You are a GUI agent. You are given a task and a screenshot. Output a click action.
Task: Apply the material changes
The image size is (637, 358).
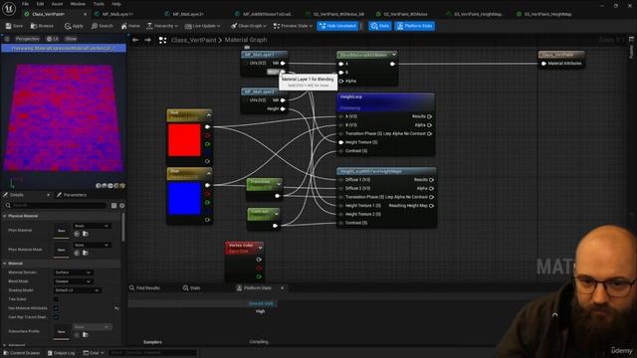click(74, 26)
